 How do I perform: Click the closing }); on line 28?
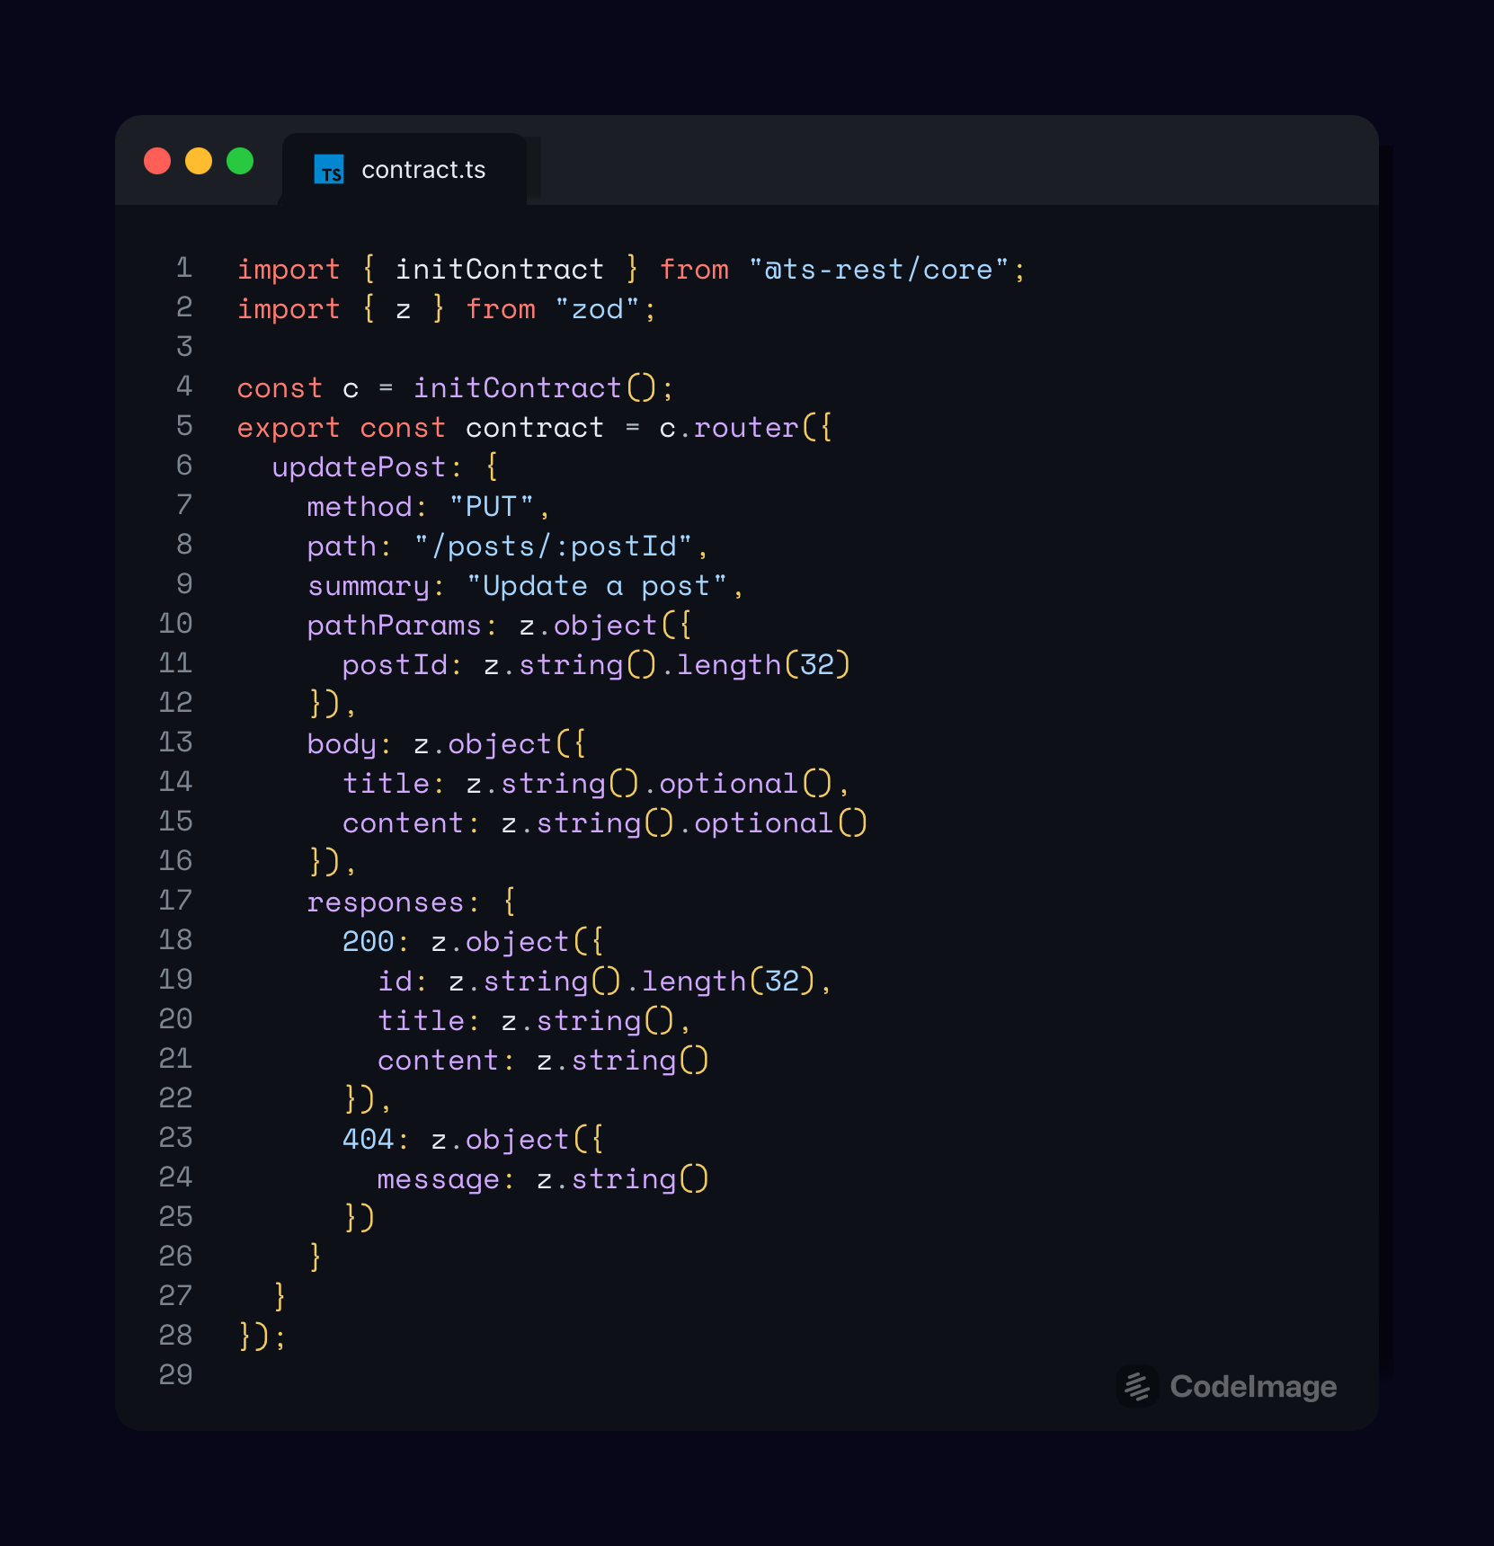262,1337
